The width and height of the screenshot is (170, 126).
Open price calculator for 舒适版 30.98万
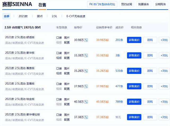coord(86,40)
